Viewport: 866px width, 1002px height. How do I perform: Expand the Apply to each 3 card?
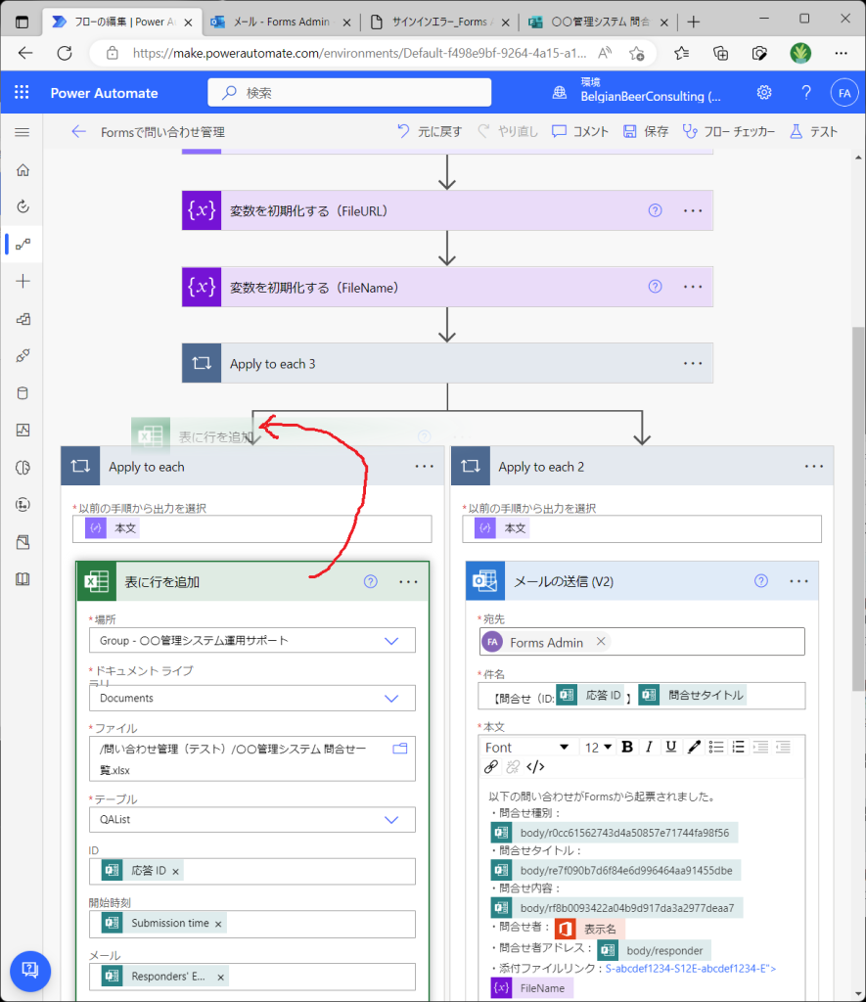pyautogui.click(x=447, y=363)
